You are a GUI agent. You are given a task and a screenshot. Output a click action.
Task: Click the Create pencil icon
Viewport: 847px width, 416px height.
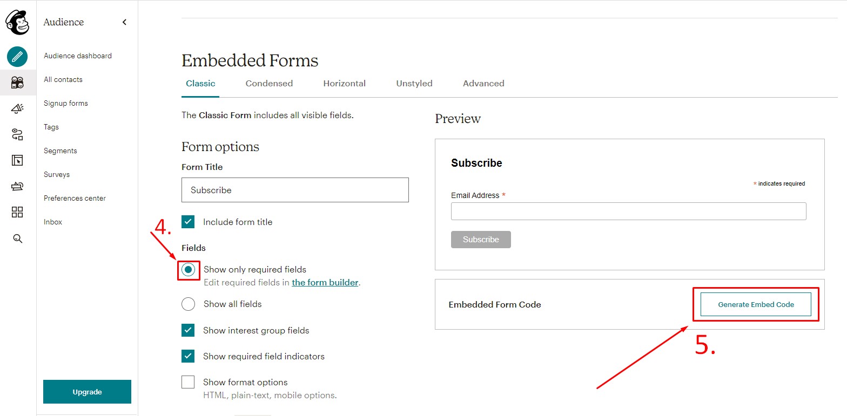[17, 56]
